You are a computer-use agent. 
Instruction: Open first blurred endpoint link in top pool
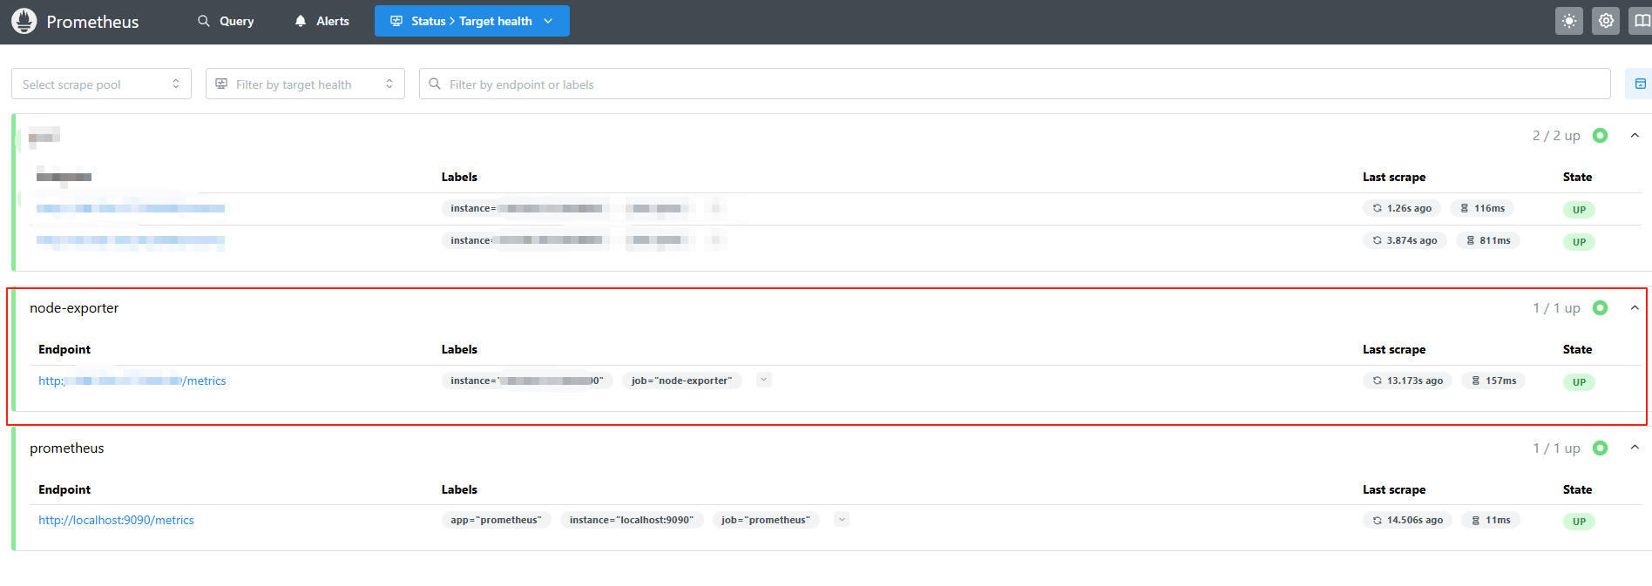click(x=131, y=208)
